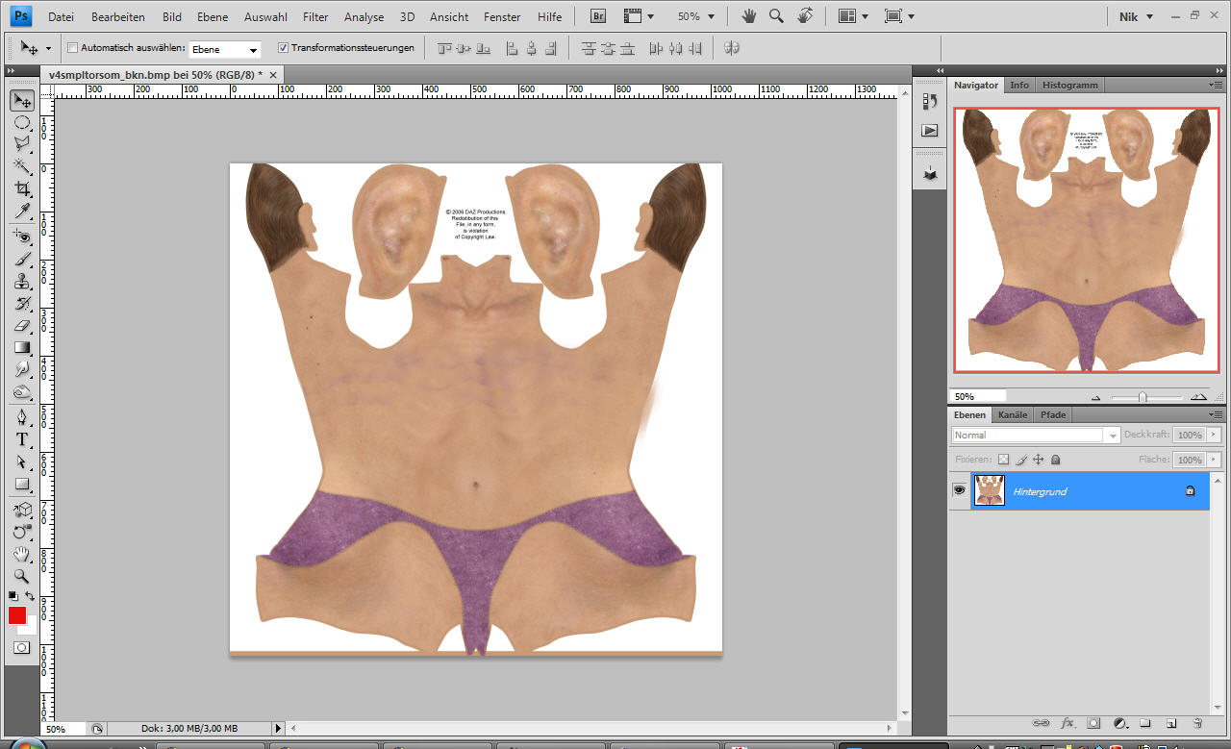Select the Crop tool
This screenshot has height=749, width=1231.
(x=21, y=188)
